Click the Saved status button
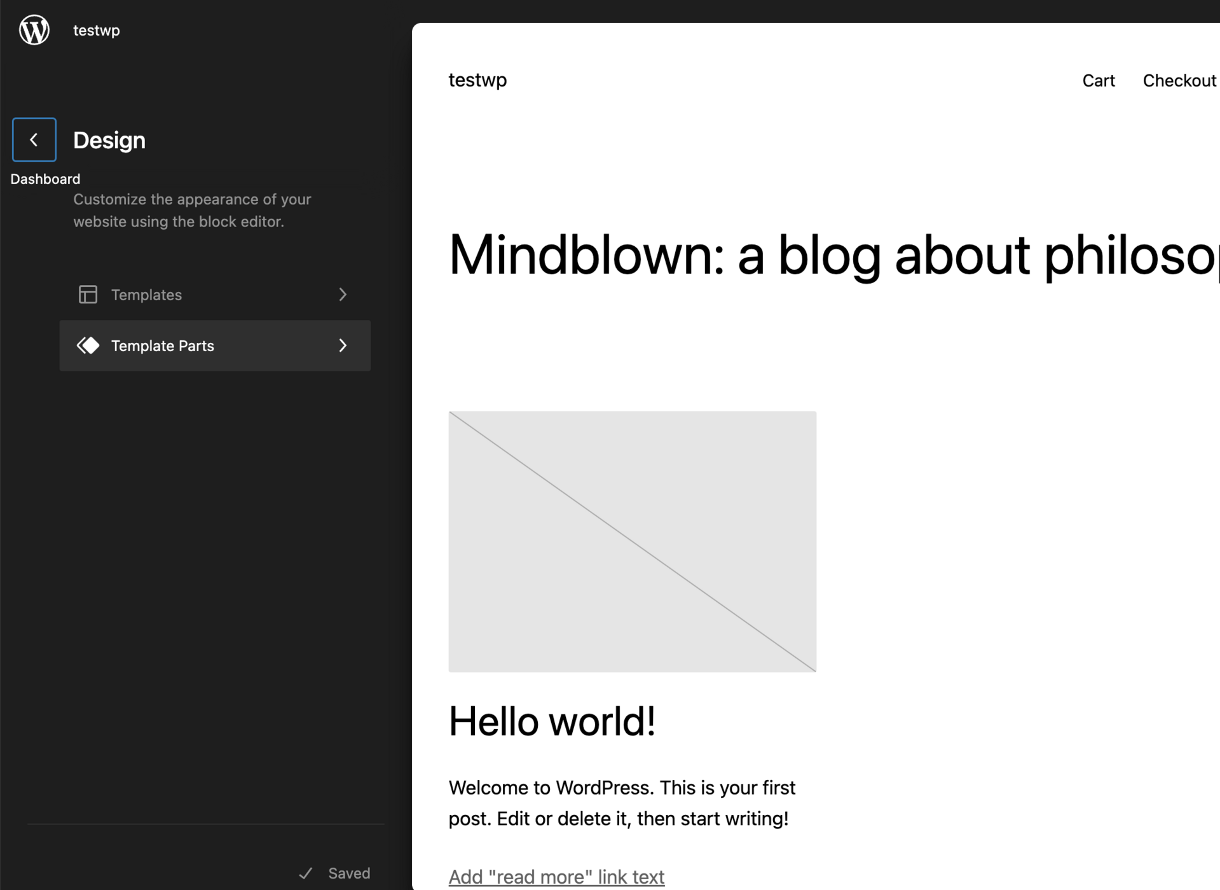The image size is (1220, 890). pos(334,873)
